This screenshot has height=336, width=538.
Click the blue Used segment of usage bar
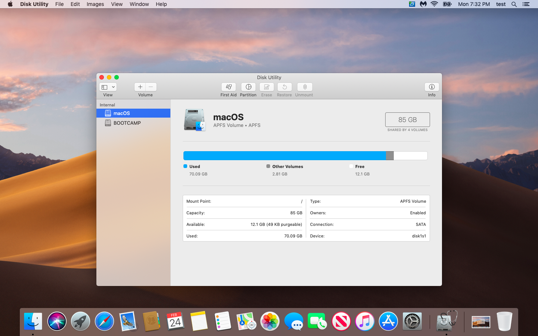285,156
